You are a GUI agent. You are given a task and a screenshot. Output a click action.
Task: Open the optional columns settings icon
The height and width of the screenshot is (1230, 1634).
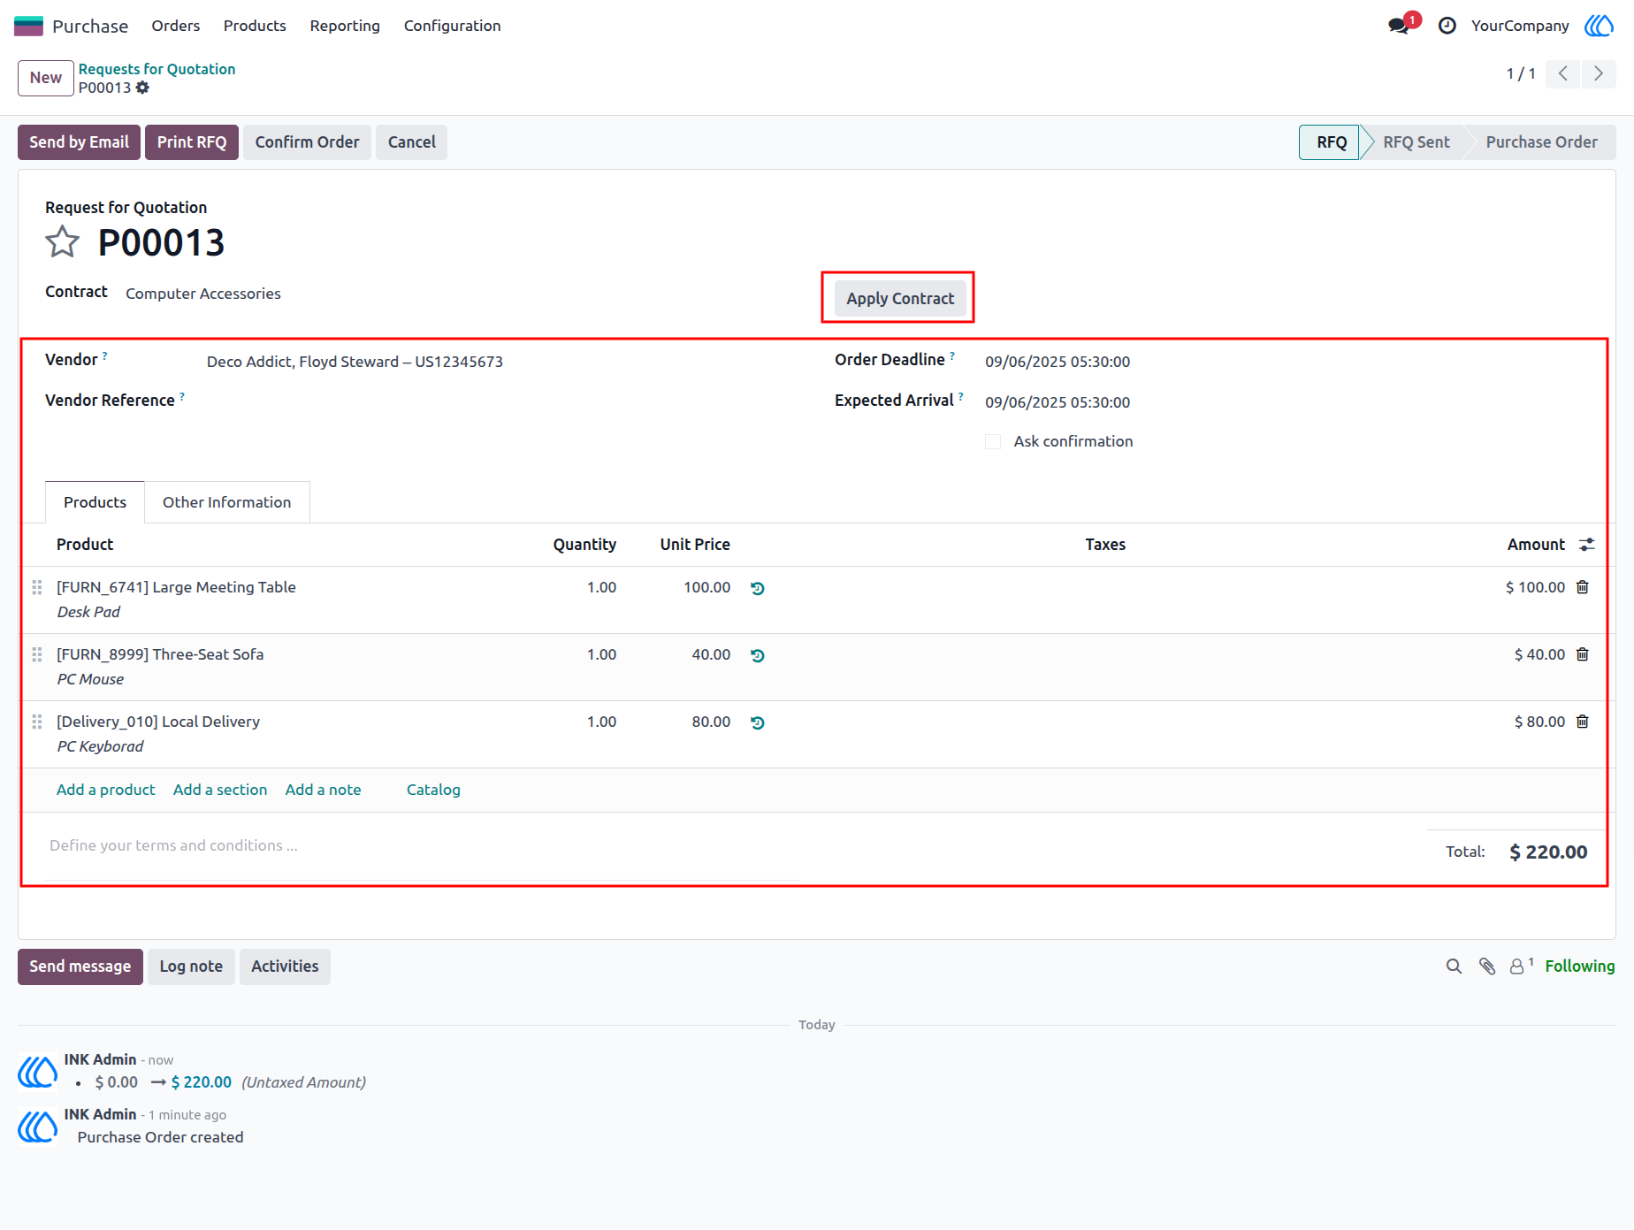(x=1587, y=545)
